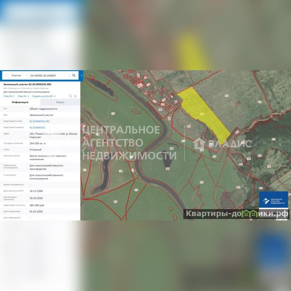Image resolution: width=291 pixels, height=291 pixels.
Task: Switch to the Услуги tab
Action: (60, 103)
